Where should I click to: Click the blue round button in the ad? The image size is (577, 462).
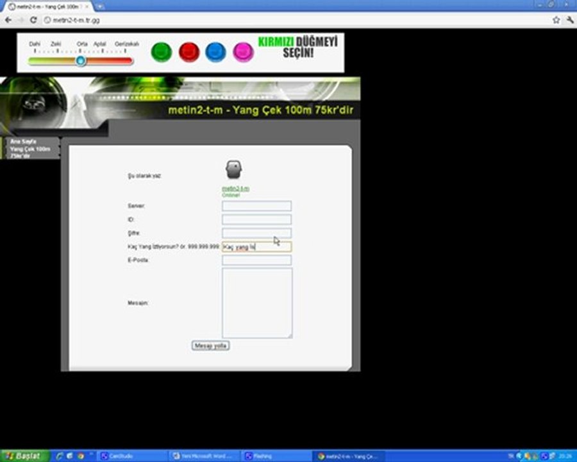[215, 53]
